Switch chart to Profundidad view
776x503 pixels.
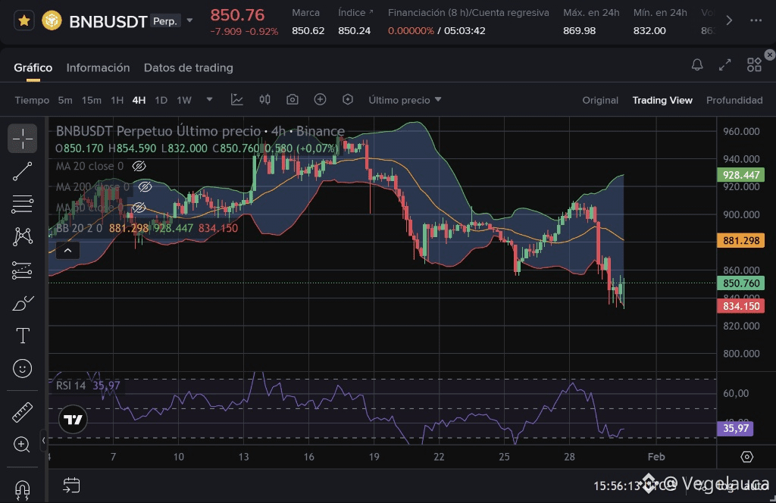coord(734,100)
